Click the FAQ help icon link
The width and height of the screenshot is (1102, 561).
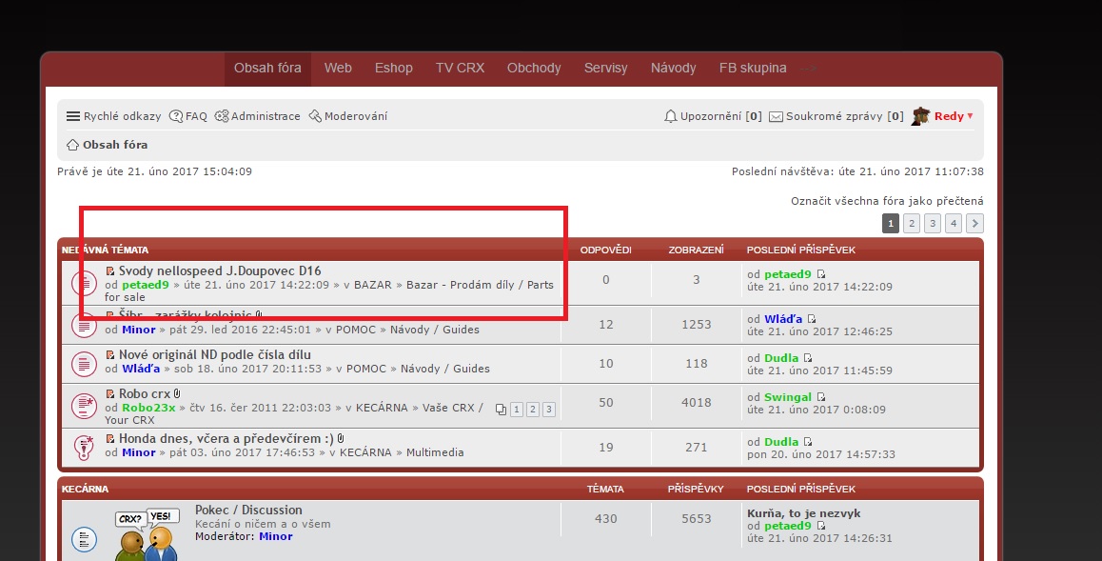click(187, 116)
